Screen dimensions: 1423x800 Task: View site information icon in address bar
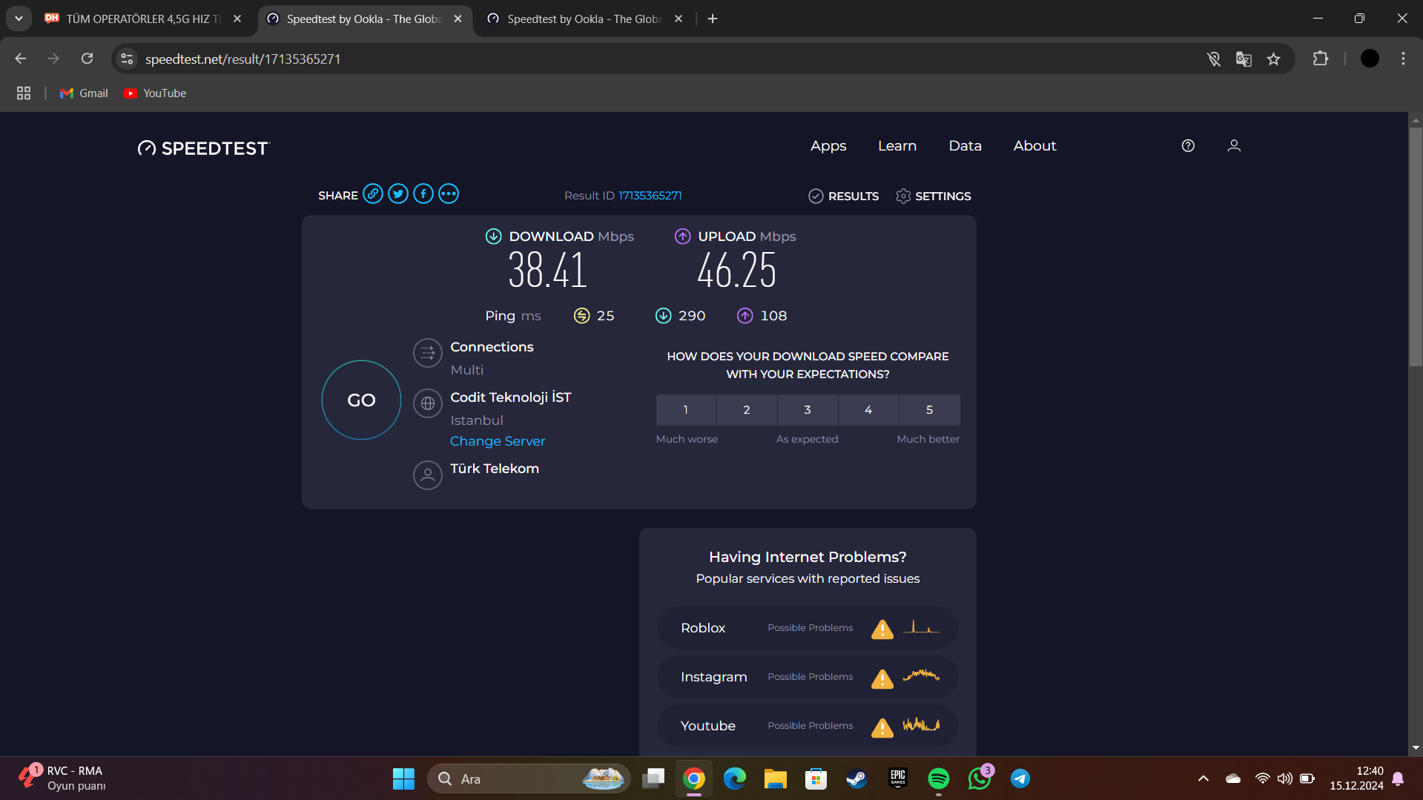pyautogui.click(x=128, y=59)
